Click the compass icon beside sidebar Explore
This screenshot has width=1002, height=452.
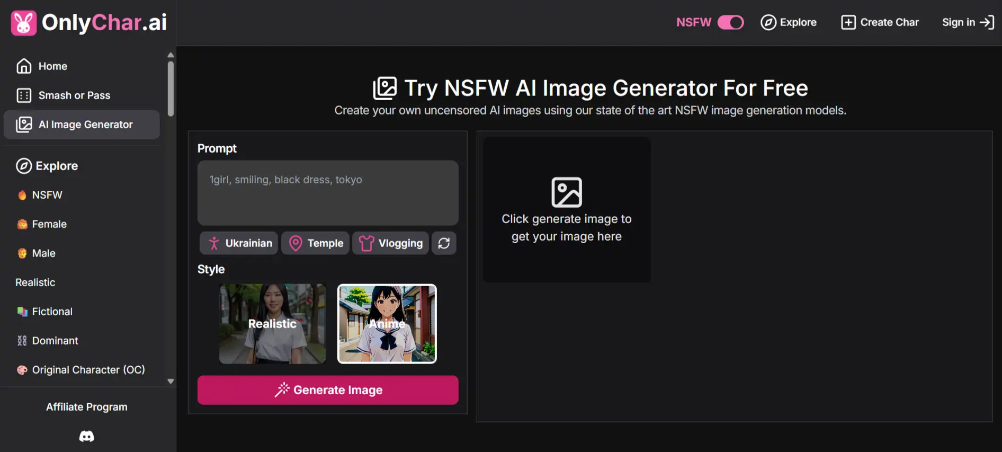(24, 166)
